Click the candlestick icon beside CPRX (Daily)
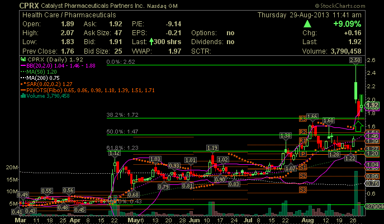The image size is (384, 224). click(x=22, y=59)
